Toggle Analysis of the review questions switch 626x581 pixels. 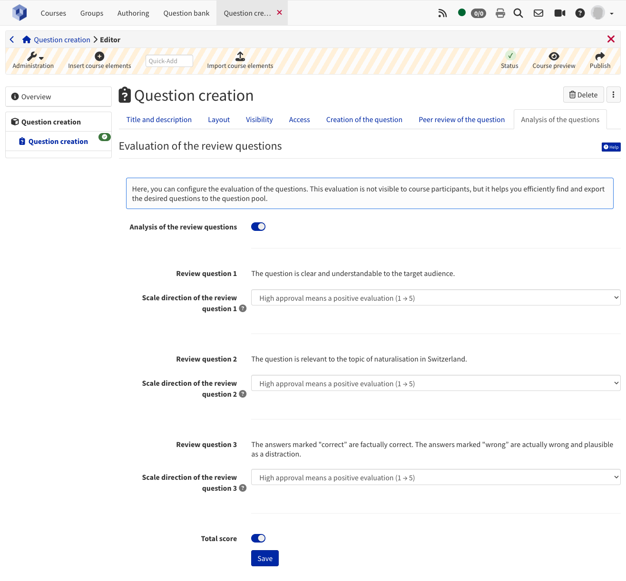click(258, 227)
